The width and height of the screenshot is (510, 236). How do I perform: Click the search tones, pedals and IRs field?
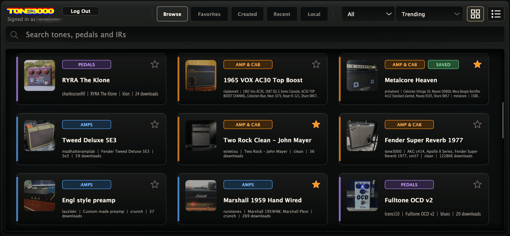(x=255, y=35)
